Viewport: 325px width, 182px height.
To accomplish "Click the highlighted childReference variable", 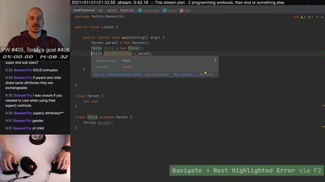I will (117, 54).
